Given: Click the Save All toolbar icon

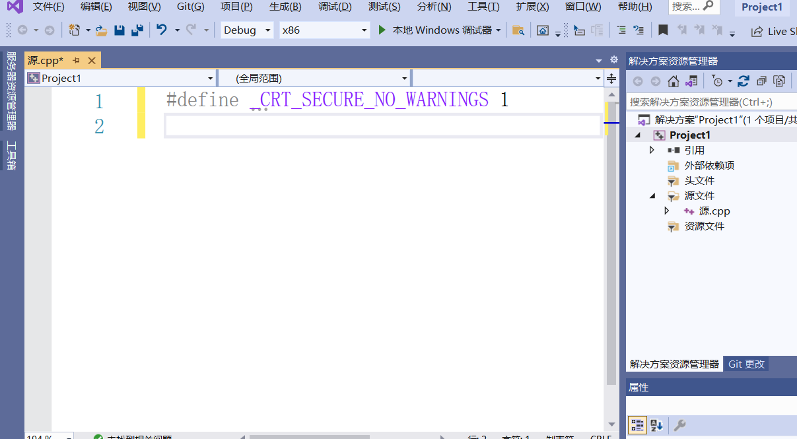Looking at the screenshot, I should pyautogui.click(x=139, y=30).
